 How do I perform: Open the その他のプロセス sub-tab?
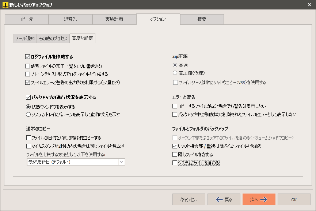53,38
